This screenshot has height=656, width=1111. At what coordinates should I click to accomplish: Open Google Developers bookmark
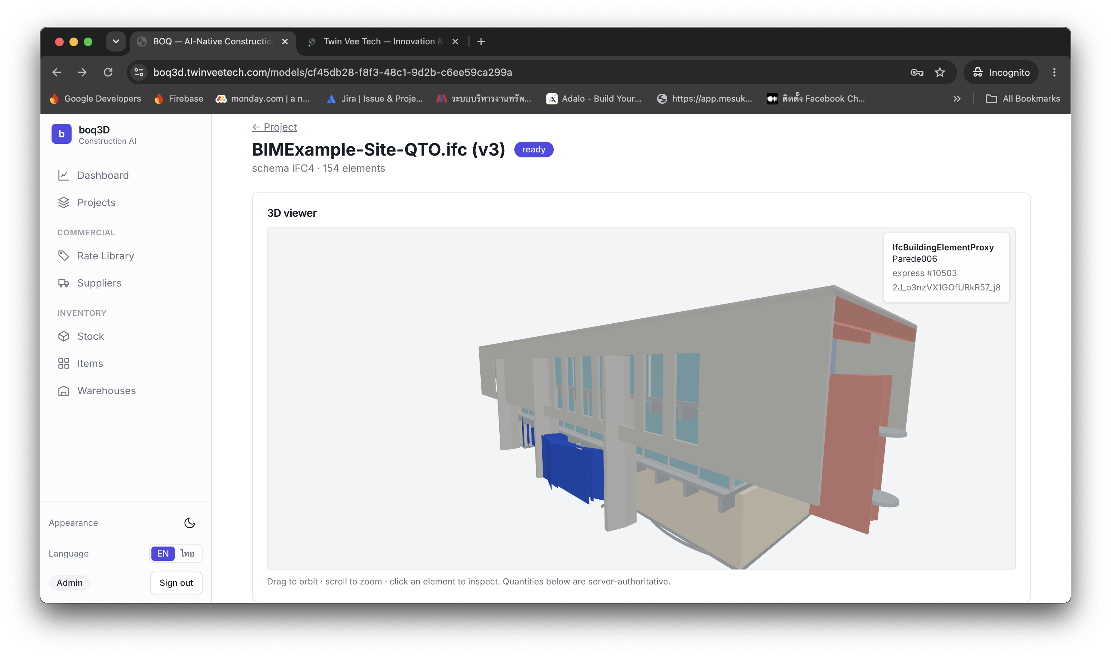(96, 99)
